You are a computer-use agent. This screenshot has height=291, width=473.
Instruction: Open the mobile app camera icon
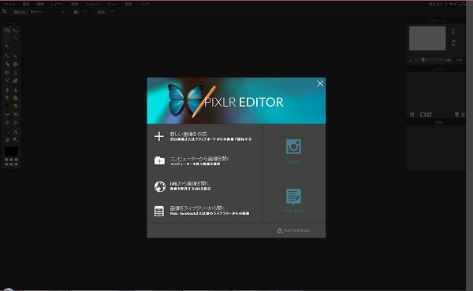tap(293, 146)
